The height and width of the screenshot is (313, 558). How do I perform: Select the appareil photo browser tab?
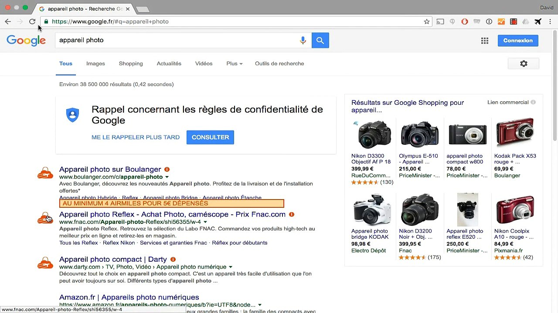(x=85, y=9)
